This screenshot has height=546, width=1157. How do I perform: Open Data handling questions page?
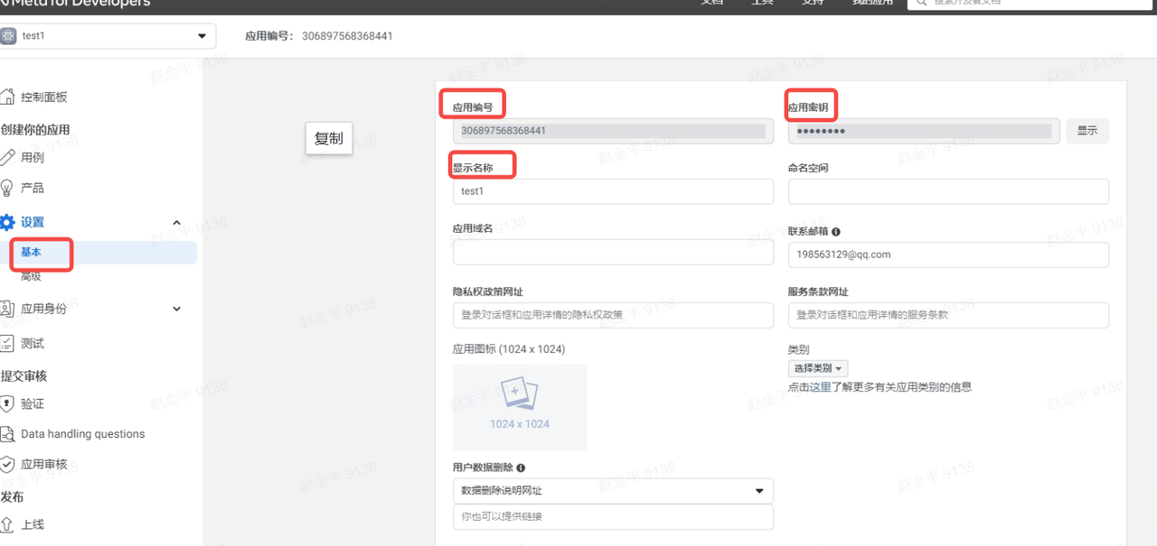[x=82, y=434]
